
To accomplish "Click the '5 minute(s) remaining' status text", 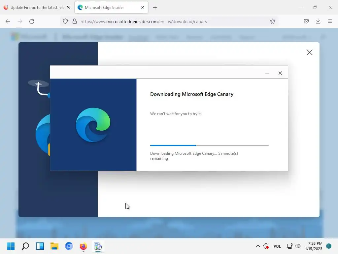I will pos(194,156).
